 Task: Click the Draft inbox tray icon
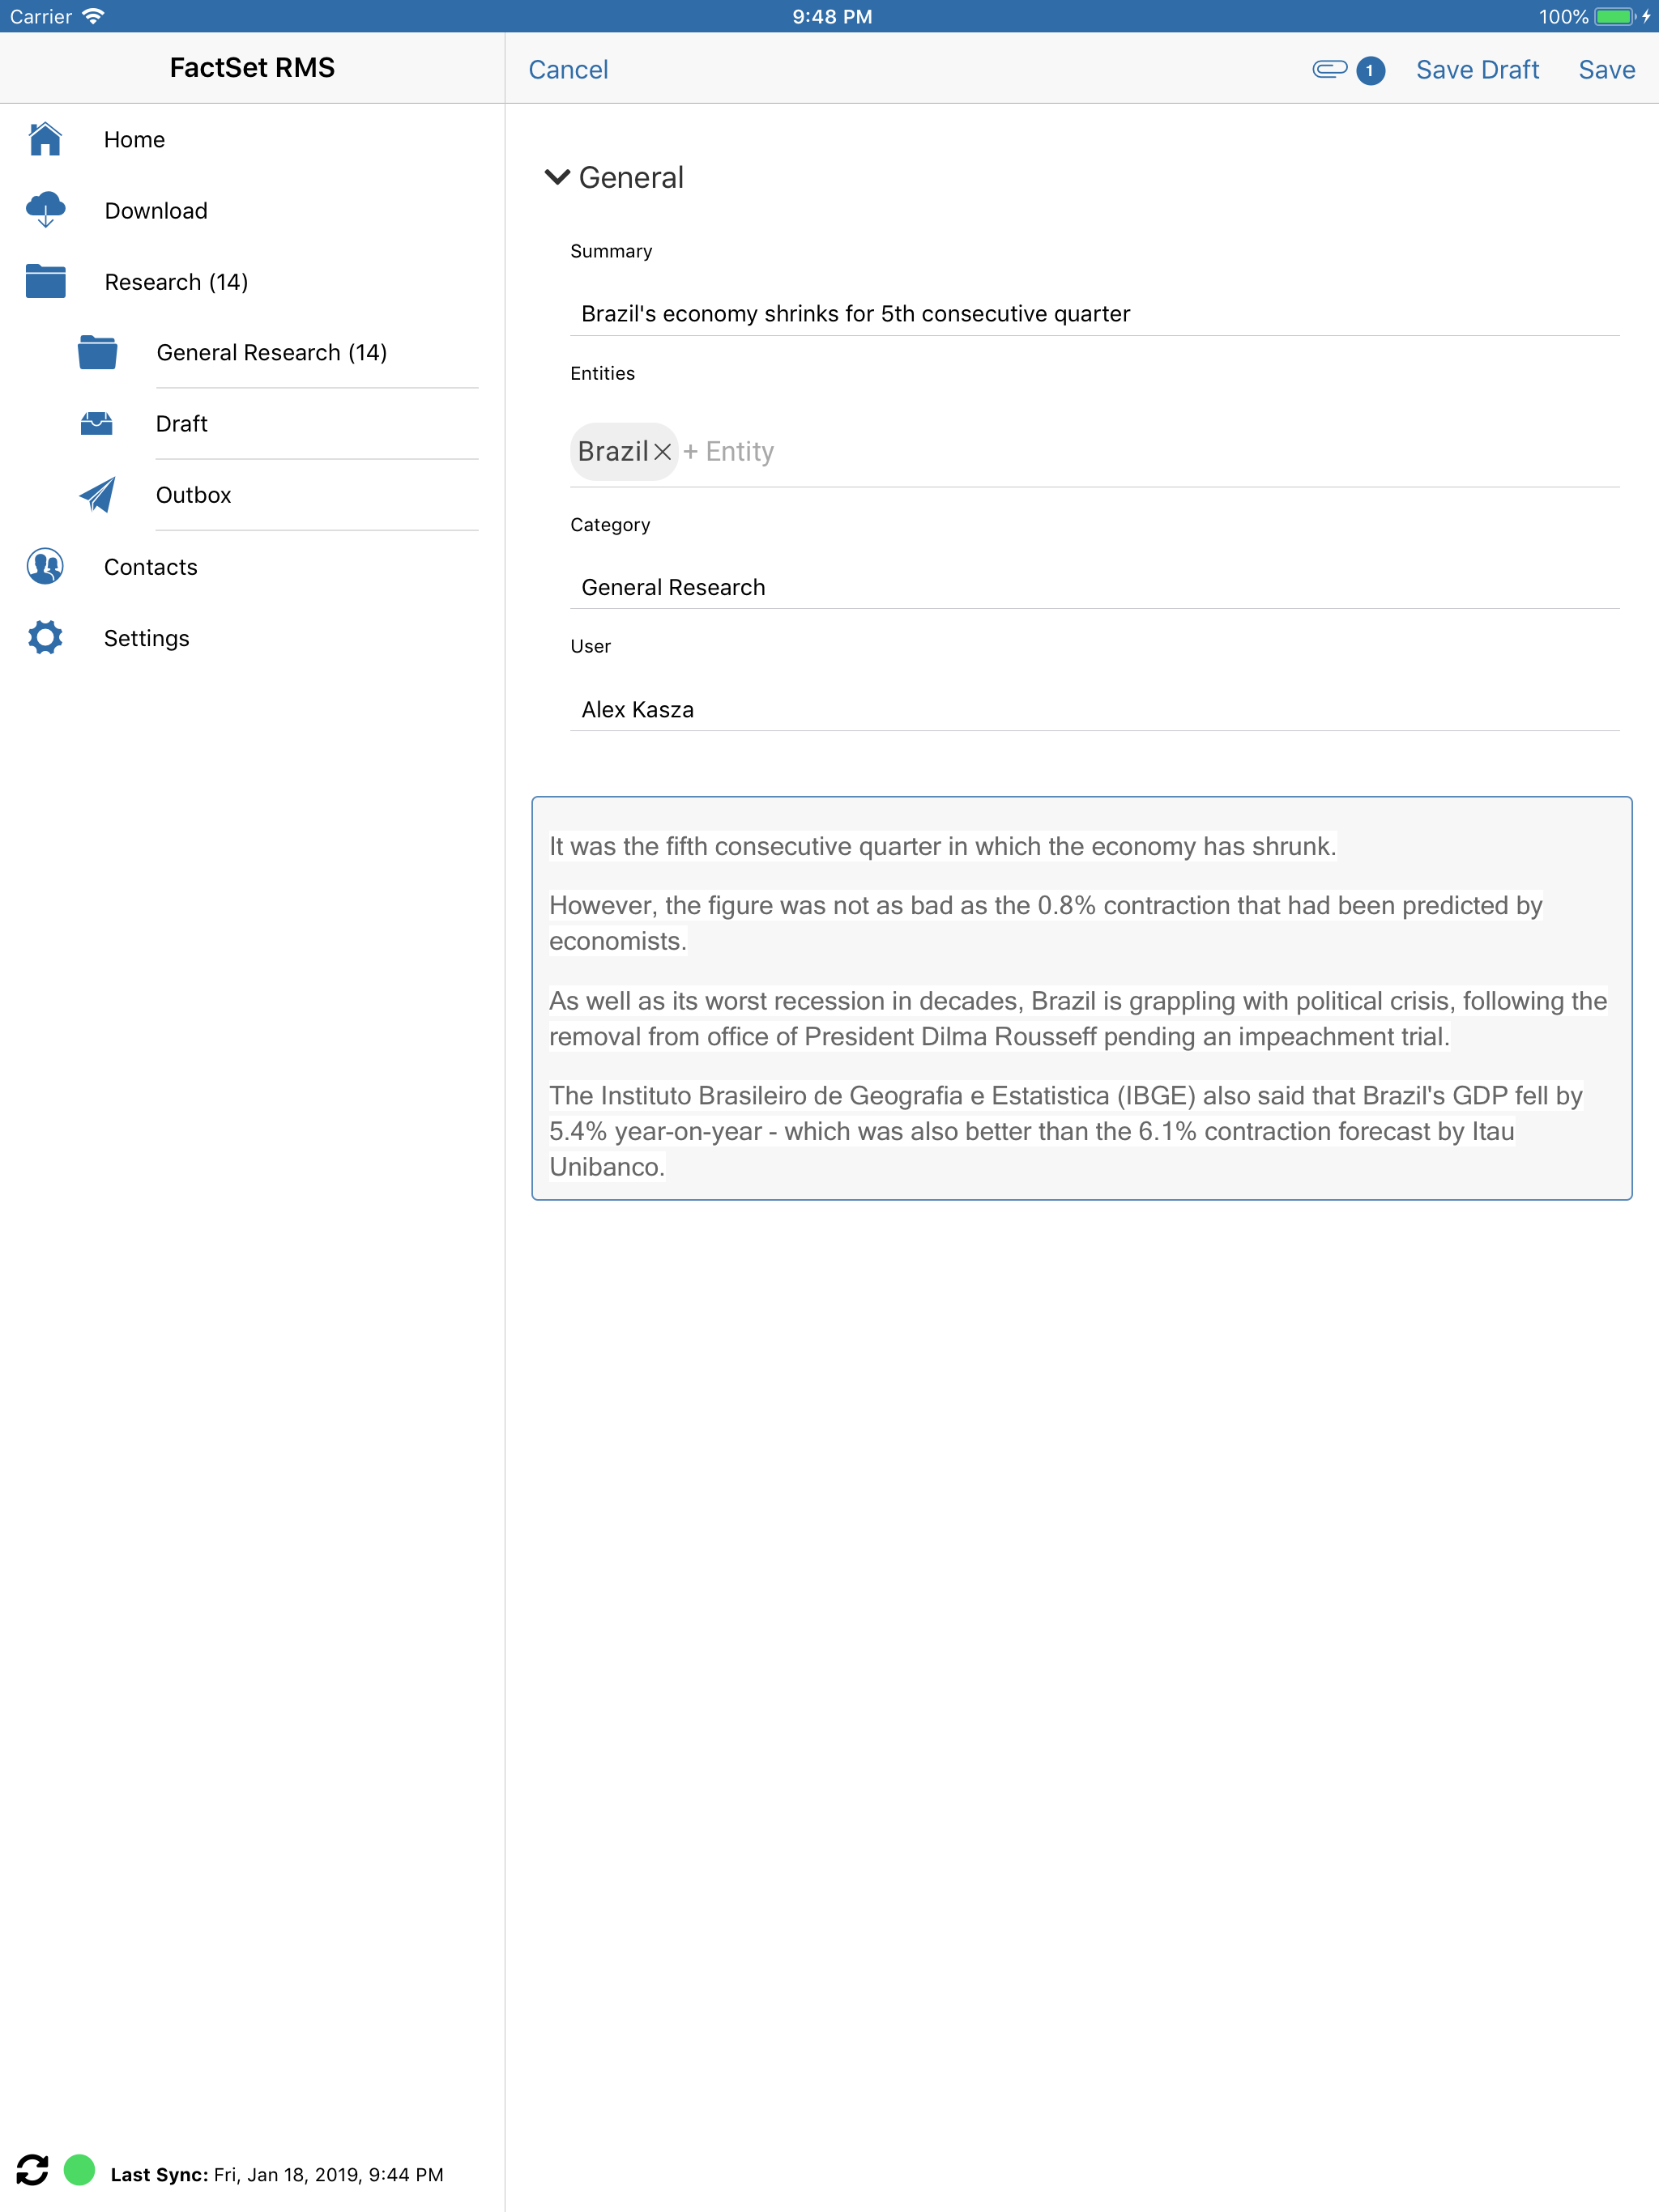click(x=97, y=423)
